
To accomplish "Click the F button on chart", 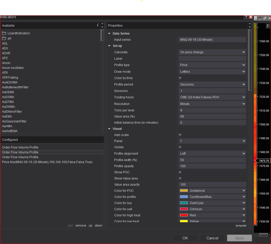I will pos(268,26).
